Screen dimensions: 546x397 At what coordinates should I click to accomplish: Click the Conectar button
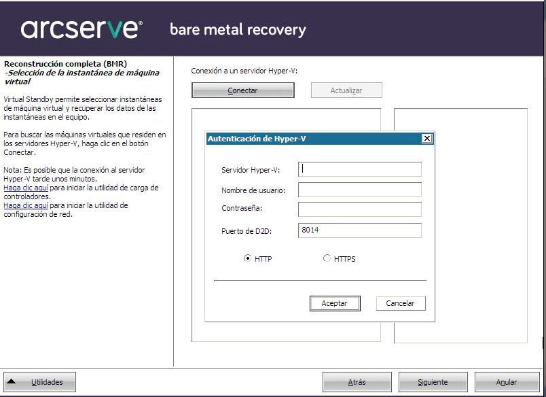243,90
